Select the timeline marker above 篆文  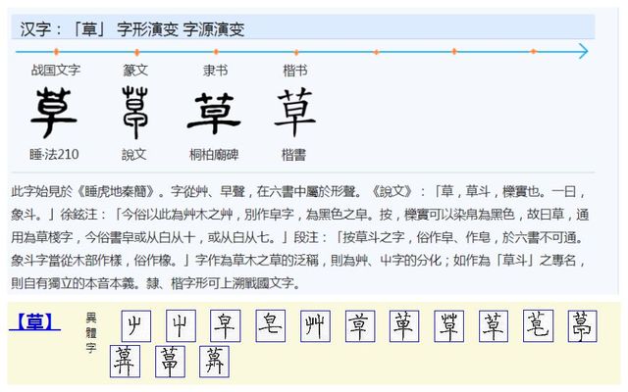click(x=135, y=51)
